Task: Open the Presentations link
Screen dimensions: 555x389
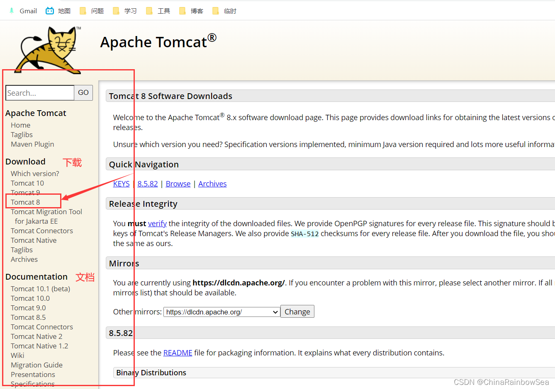Action: [33, 375]
